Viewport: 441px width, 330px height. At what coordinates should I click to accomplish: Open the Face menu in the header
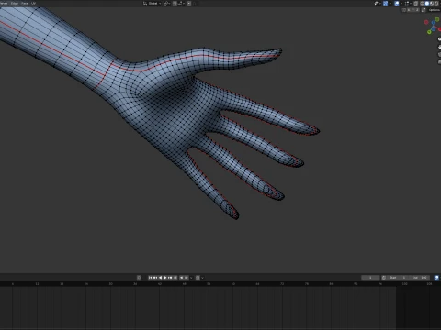click(x=25, y=3)
